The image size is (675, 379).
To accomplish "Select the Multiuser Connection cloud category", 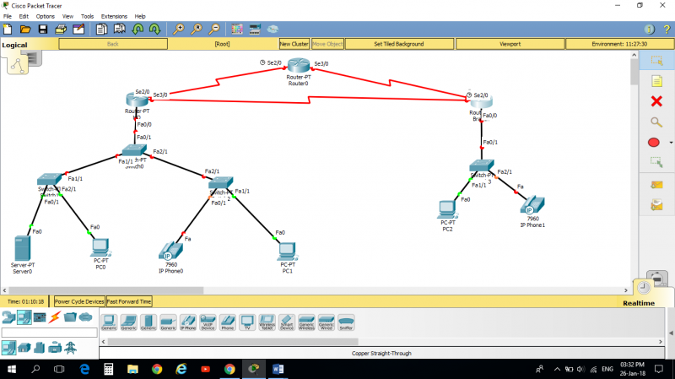I will [86, 317].
